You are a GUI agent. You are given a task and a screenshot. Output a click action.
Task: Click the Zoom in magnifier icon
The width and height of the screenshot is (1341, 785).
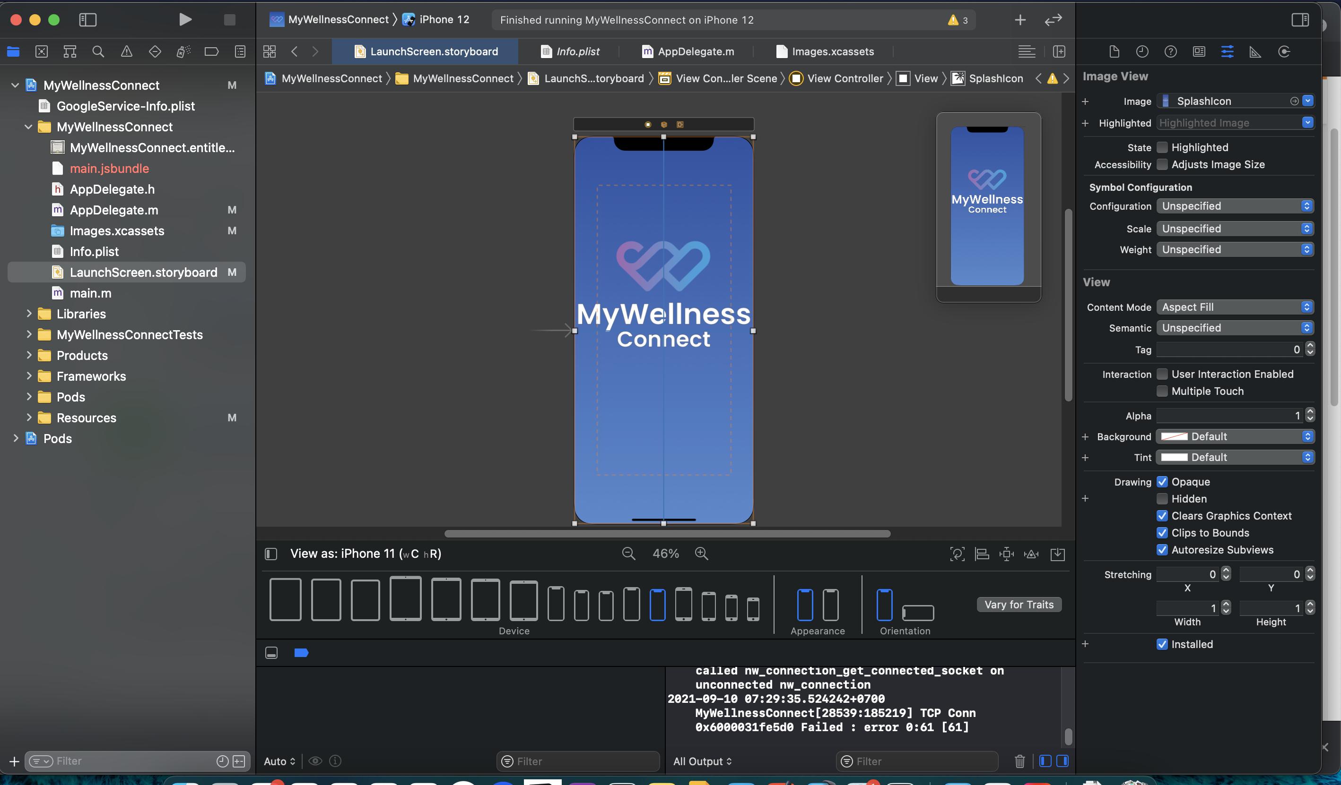[x=701, y=554]
